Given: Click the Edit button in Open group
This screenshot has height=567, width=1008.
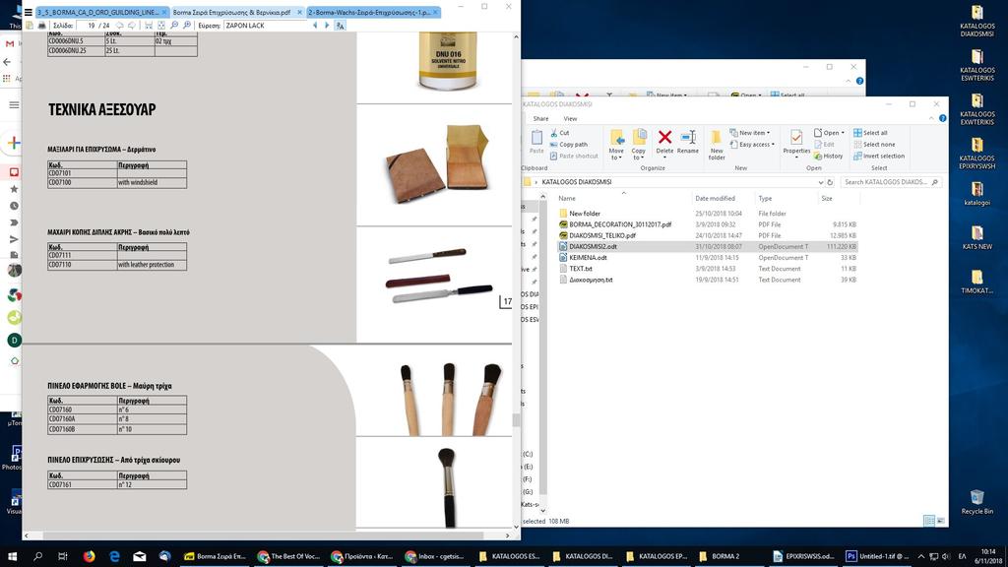Looking at the screenshot, I should 824,145.
